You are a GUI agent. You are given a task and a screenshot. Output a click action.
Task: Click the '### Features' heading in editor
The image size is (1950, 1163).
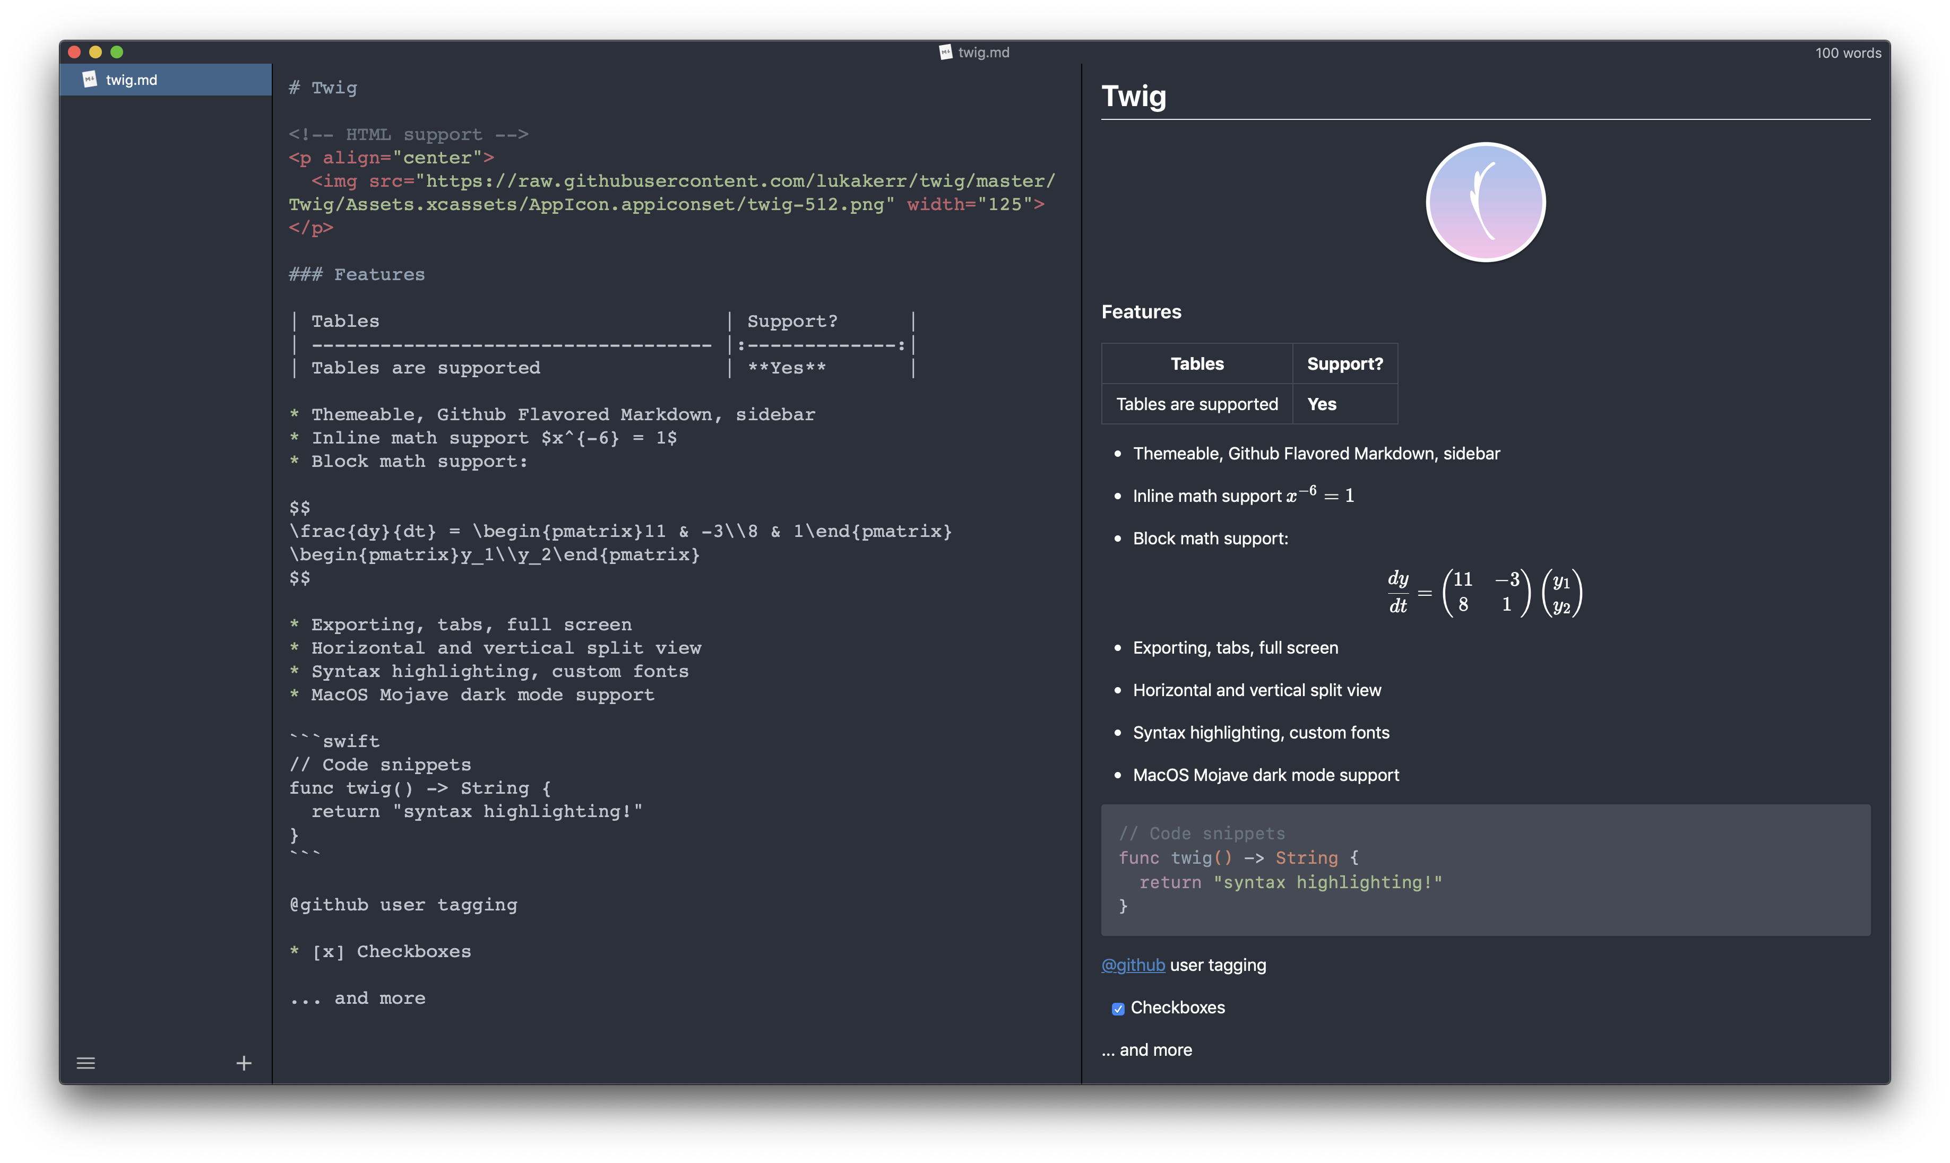coord(357,274)
